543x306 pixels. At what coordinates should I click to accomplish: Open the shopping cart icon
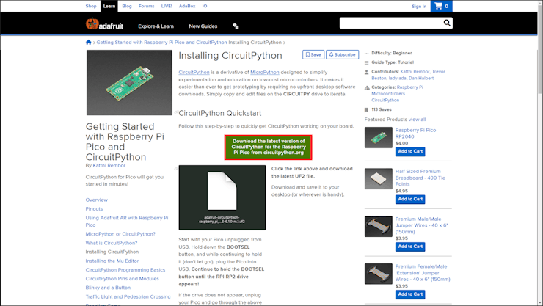click(x=441, y=6)
